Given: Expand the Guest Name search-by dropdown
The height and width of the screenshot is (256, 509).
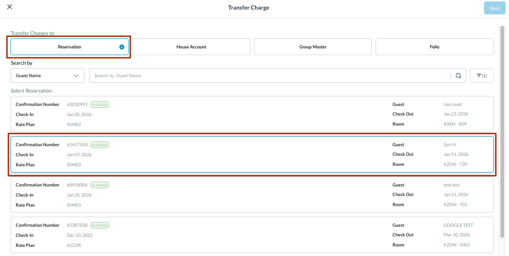Looking at the screenshot, I should (47, 76).
